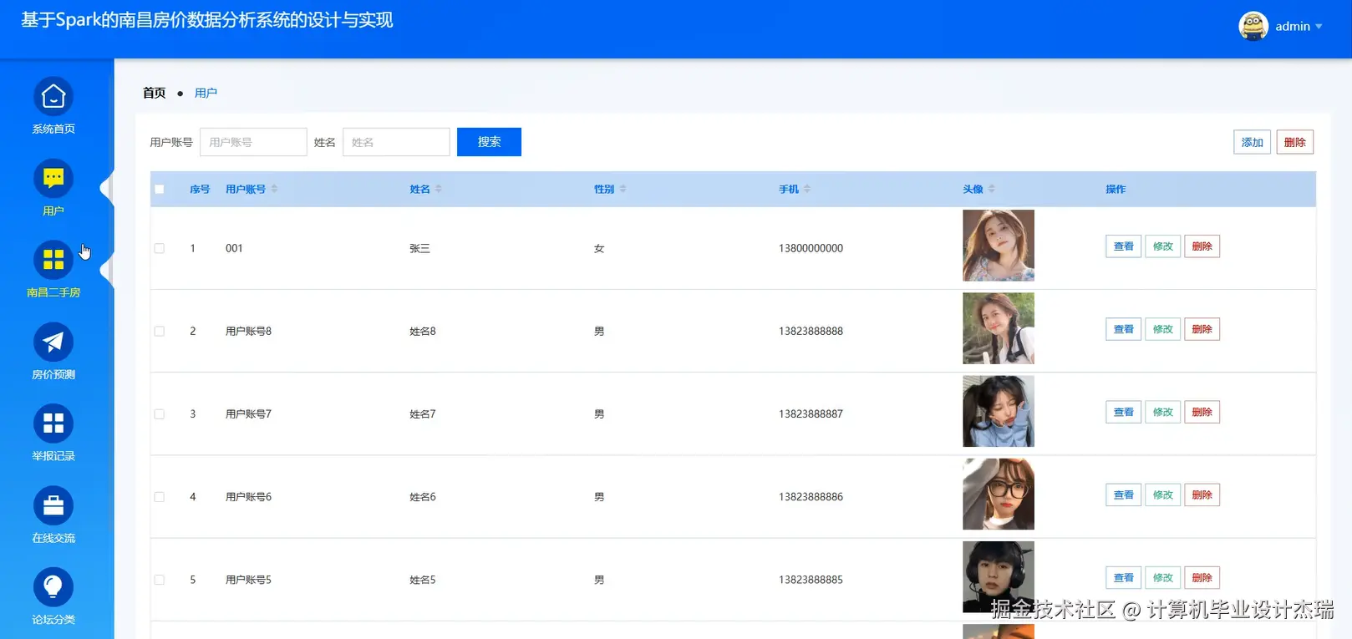Check the 用户账号8 row checkbox
The height and width of the screenshot is (639, 1352).
[160, 332]
